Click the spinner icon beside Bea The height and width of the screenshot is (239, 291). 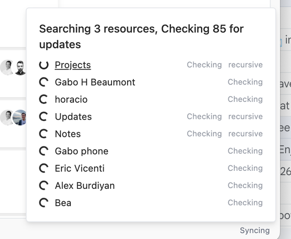[43, 203]
